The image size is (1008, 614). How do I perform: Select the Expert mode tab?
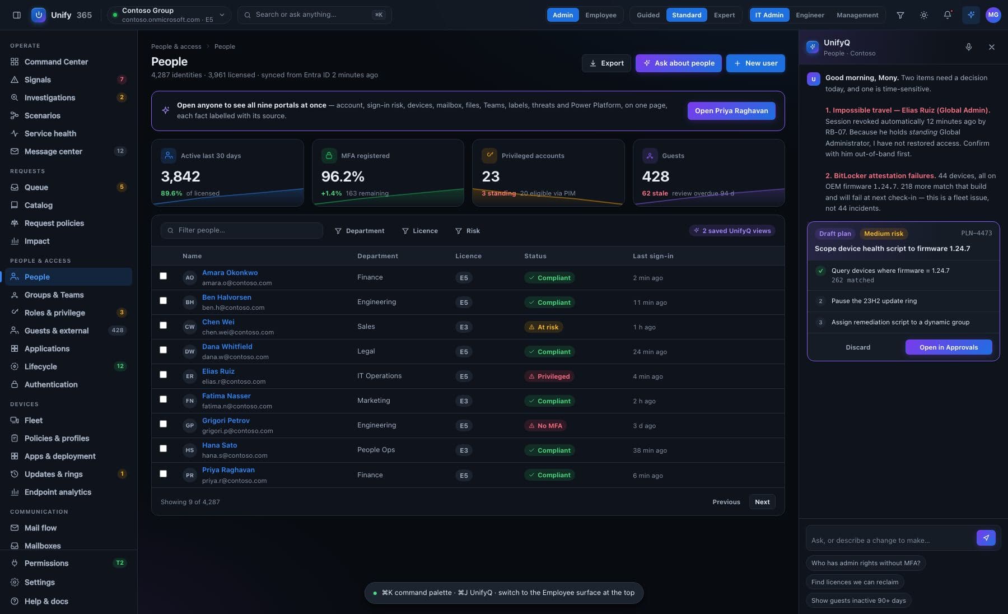[724, 15]
